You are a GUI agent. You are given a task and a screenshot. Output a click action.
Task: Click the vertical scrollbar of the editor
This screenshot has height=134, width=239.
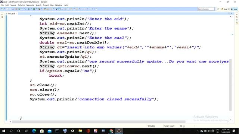[x=230, y=85]
